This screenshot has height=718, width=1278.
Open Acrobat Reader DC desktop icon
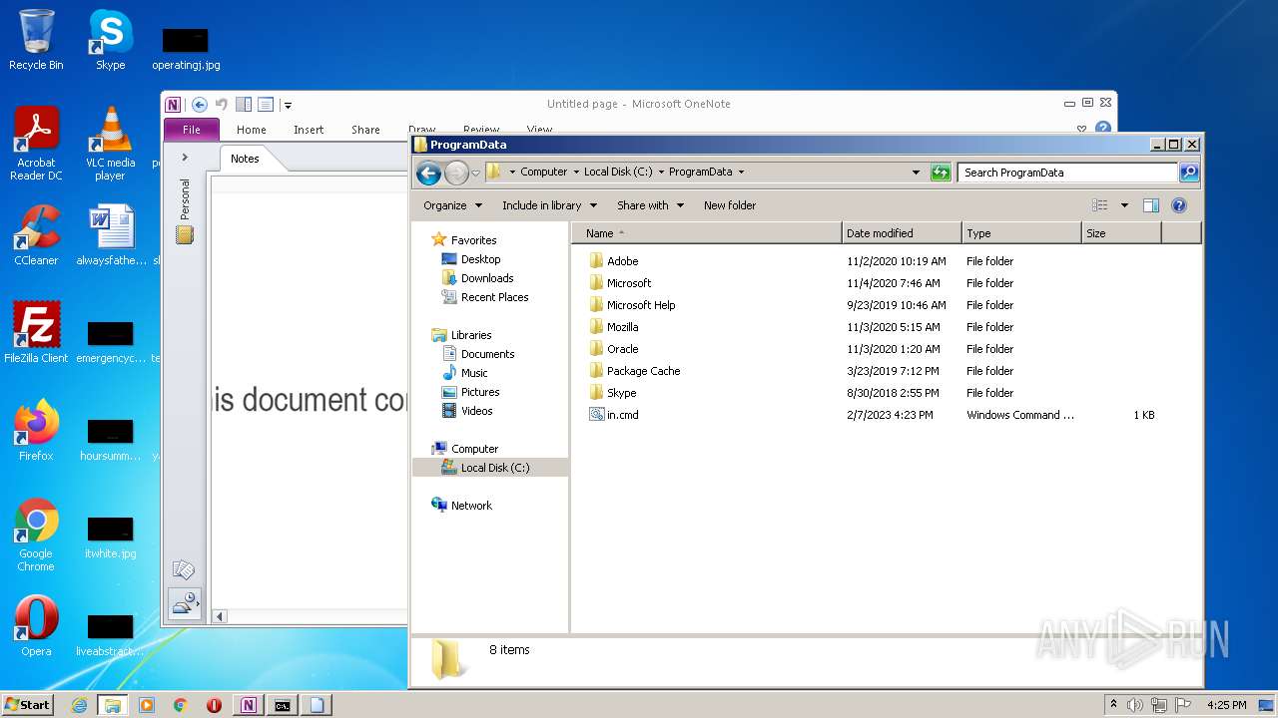tap(36, 144)
